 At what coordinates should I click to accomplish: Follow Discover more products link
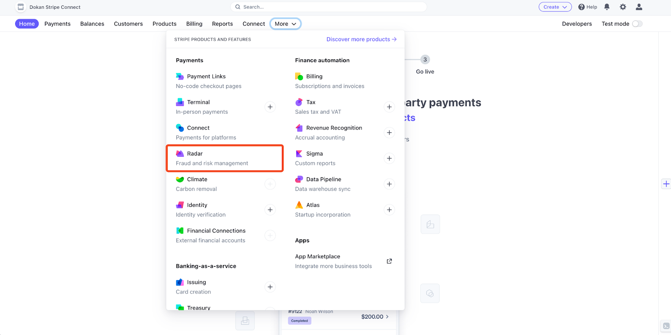(362, 39)
